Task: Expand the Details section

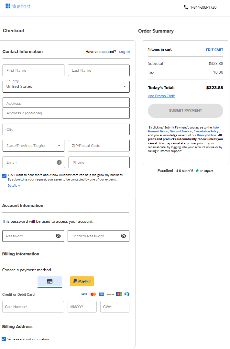Action: [14, 185]
